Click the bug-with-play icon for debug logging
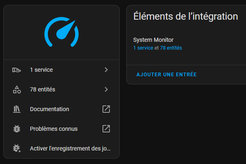Screen dimensions: 246x164 [x=17, y=148]
